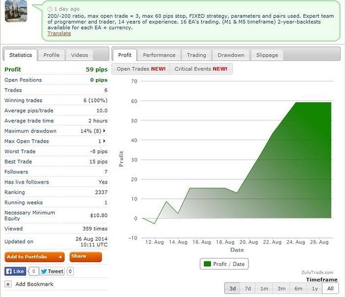This screenshot has height=297, width=346.
Task: Click the '15 pips' Best Trade value
Action: pyautogui.click(x=99, y=162)
